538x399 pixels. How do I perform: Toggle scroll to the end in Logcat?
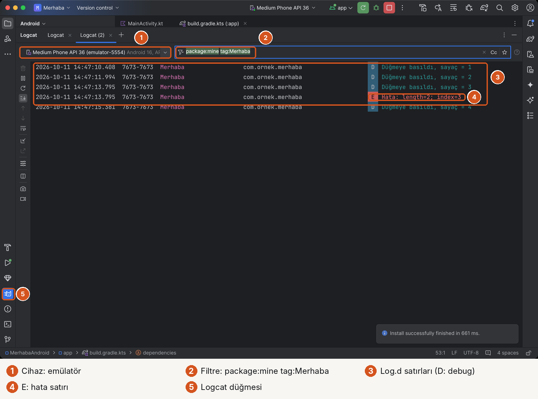23,98
